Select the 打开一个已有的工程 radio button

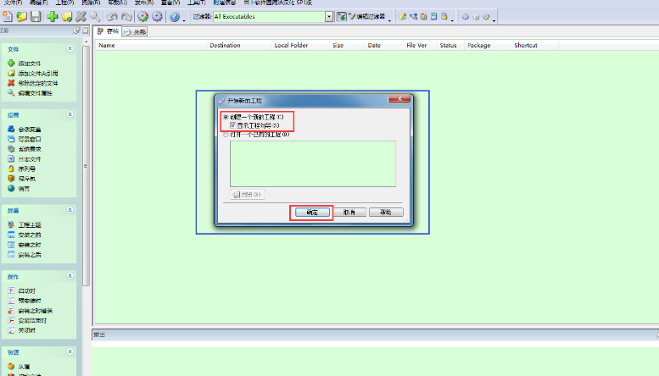(x=226, y=135)
